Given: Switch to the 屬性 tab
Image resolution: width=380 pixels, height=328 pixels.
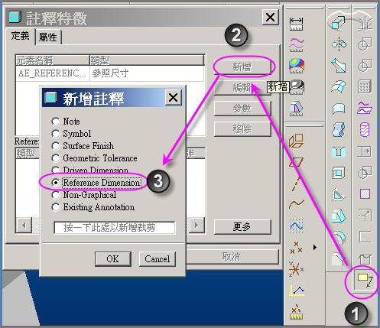Looking at the screenshot, I should (x=48, y=37).
